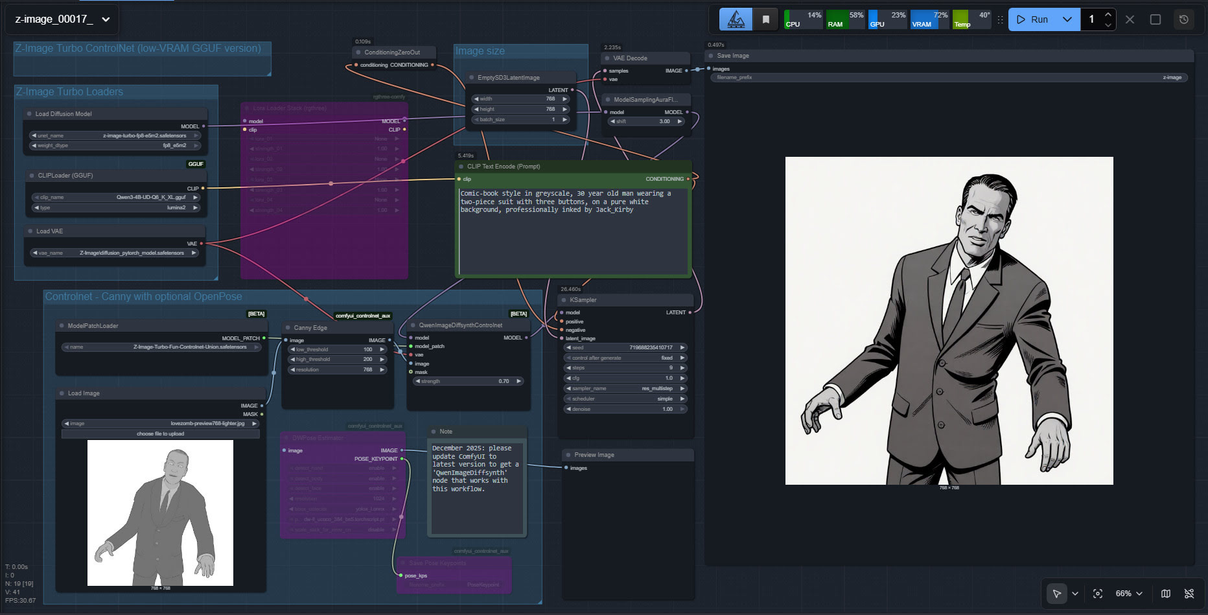Click the strength 0.70 slider field
This screenshot has width=1208, height=615.
point(469,381)
